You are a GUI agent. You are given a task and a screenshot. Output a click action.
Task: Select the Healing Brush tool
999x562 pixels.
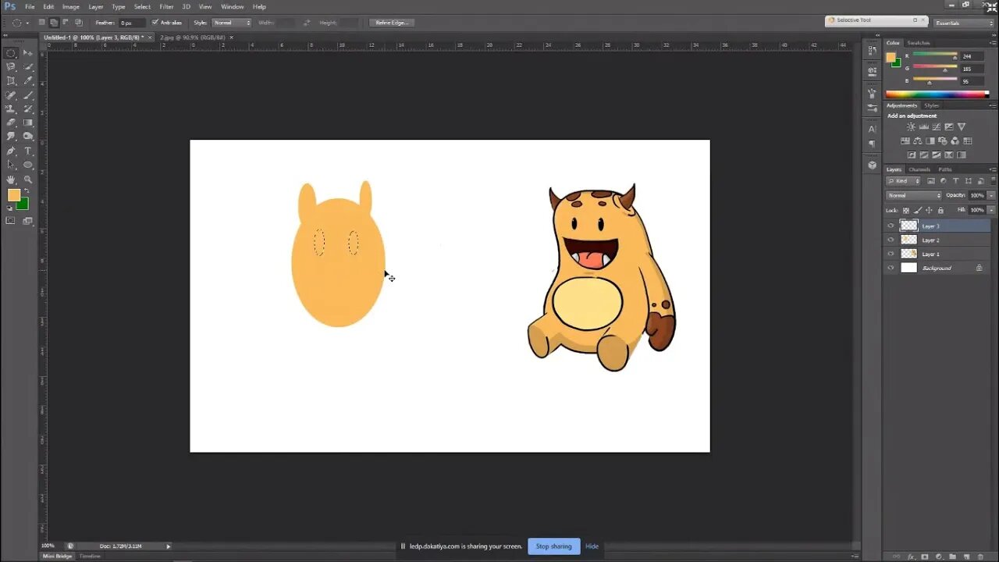11,95
